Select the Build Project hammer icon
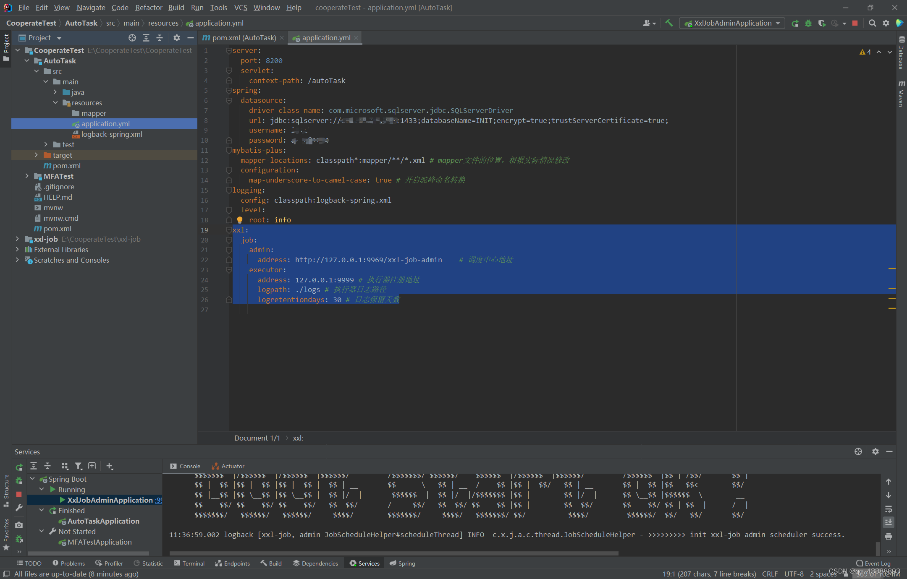 [x=668, y=23]
